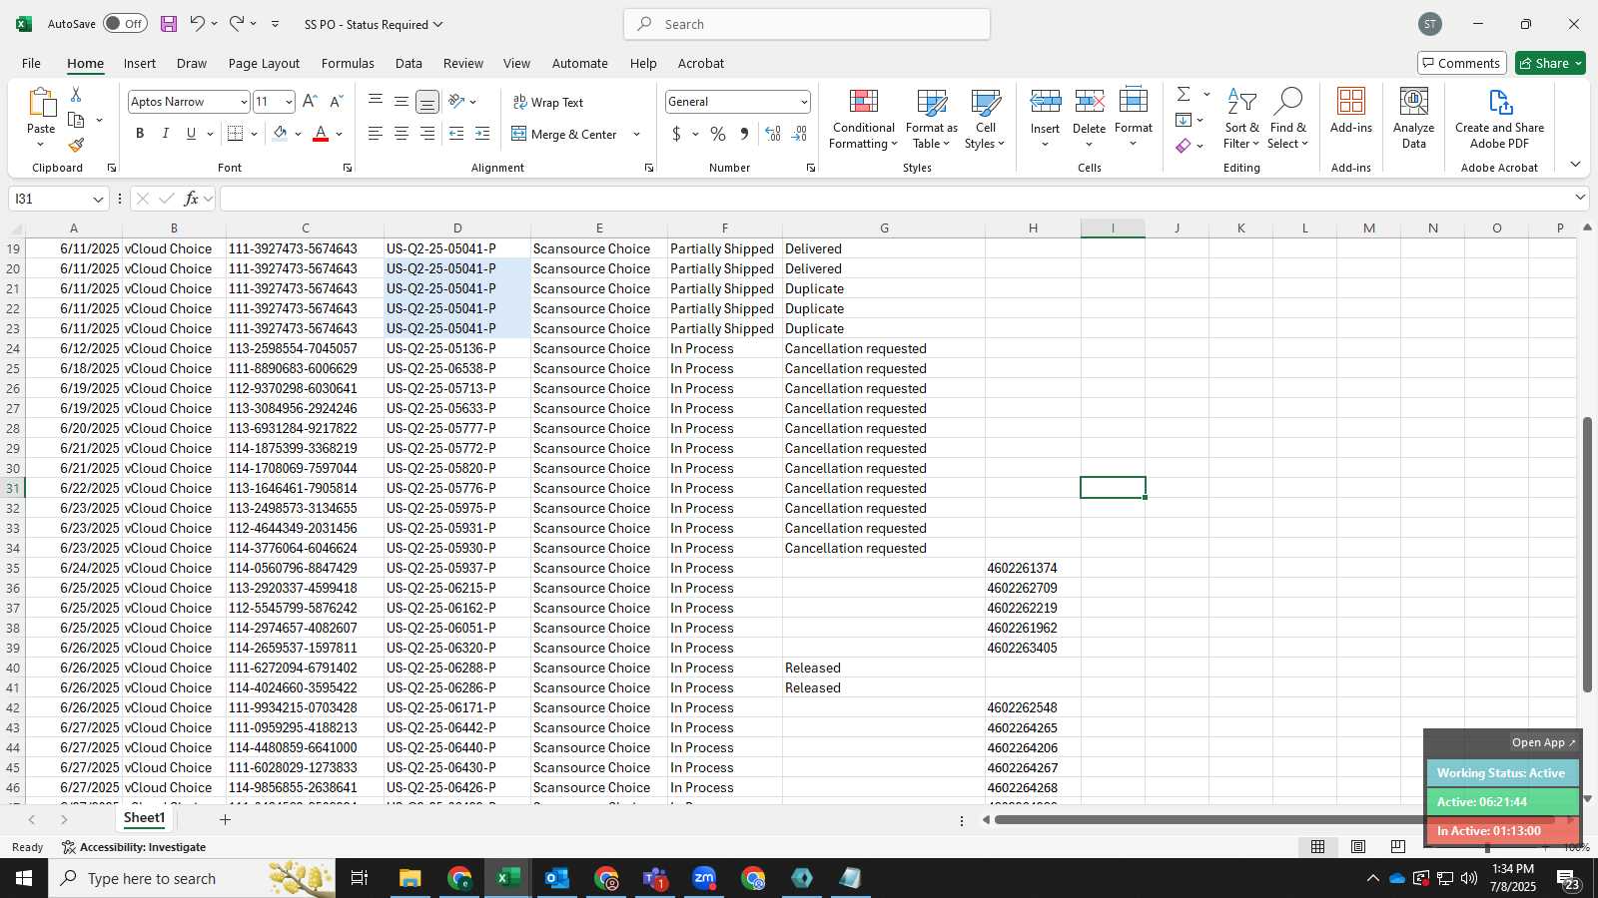Toggle Italic formatting
Screen dimensions: 1598x898
[166, 134]
